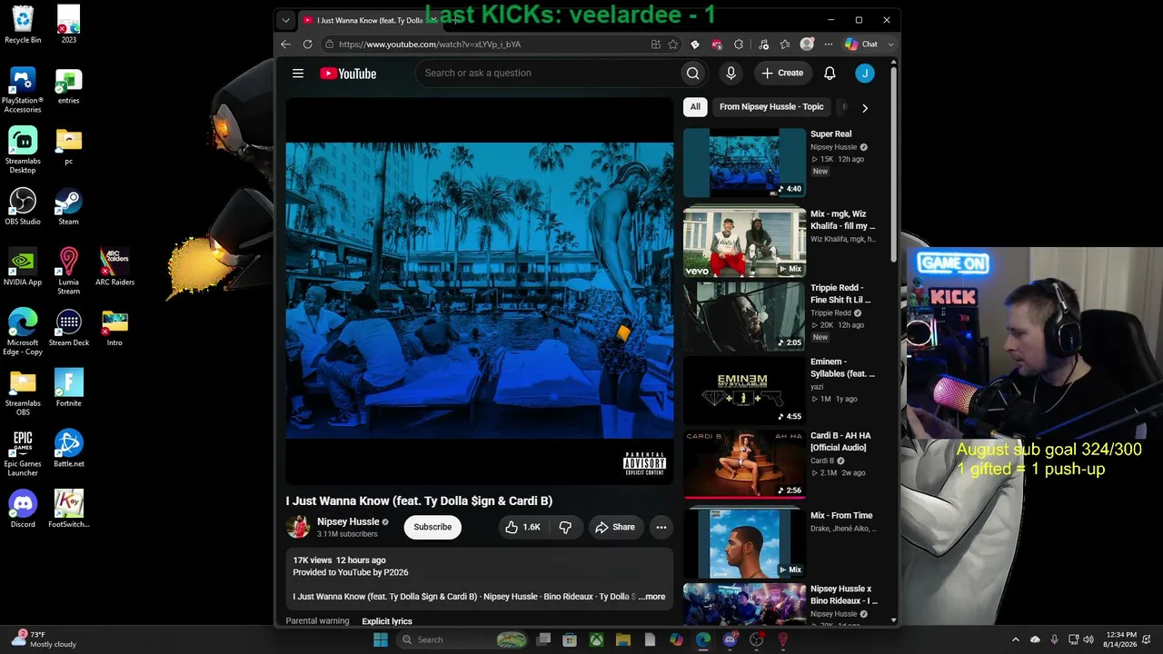Show more filter chips with the right arrow
The image size is (1163, 654).
tap(864, 107)
